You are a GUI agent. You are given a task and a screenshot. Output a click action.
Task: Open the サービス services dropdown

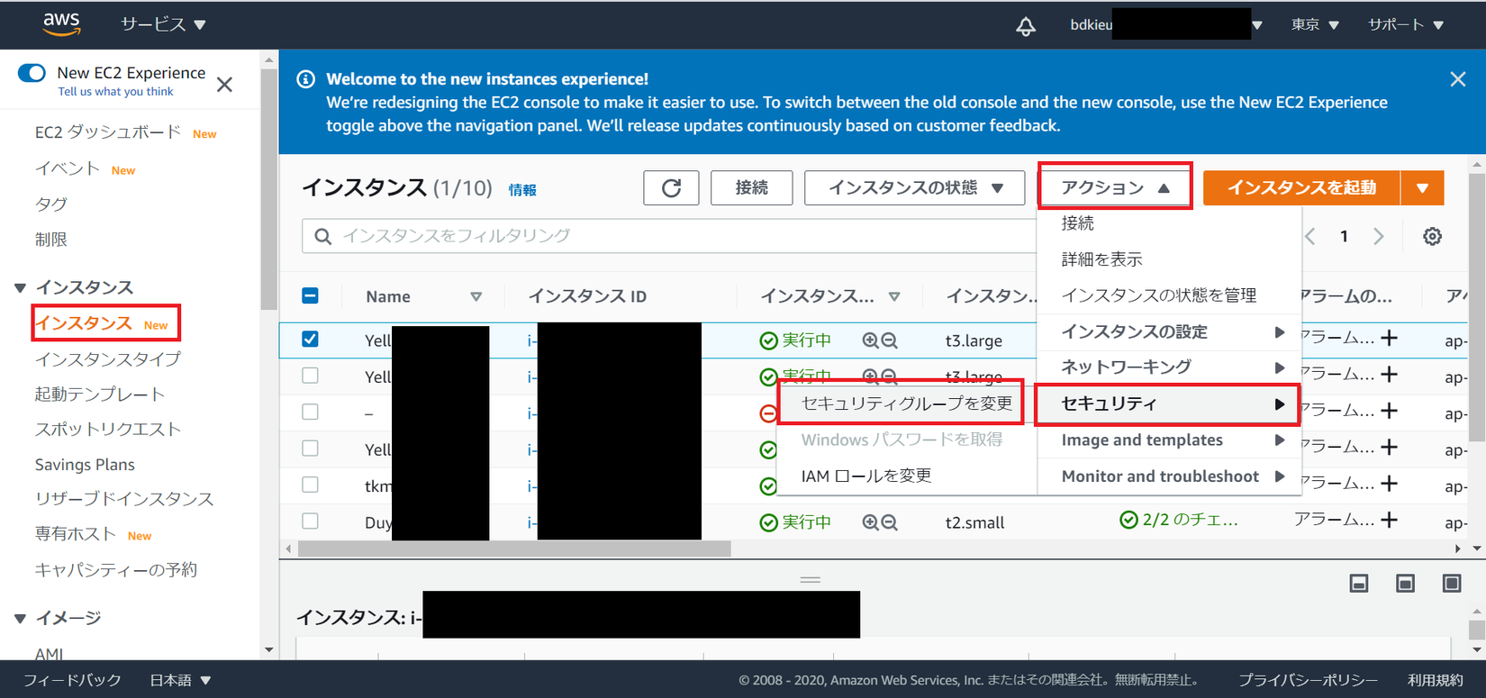click(x=163, y=24)
